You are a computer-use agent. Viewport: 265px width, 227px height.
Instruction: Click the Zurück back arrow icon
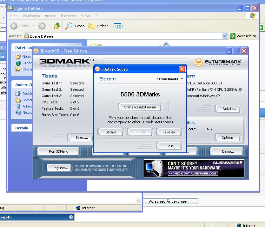pos(14,26)
